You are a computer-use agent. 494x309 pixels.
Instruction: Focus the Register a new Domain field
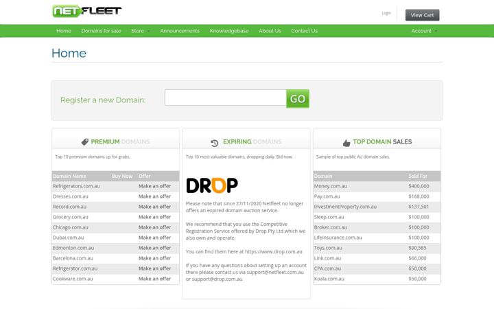click(226, 98)
